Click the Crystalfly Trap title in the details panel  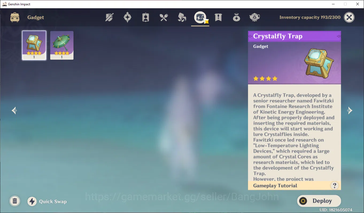pyautogui.click(x=278, y=36)
